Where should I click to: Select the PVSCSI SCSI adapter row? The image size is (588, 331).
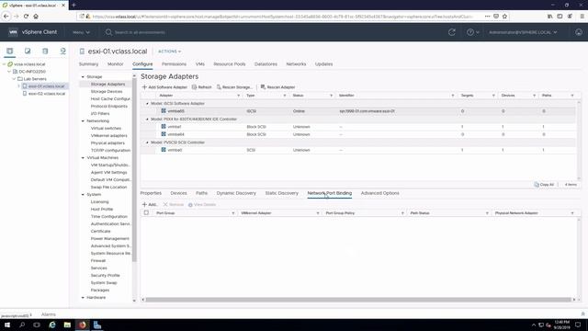[358, 150]
